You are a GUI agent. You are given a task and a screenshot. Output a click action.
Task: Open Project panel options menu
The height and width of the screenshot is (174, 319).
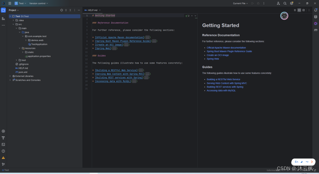[75, 10]
